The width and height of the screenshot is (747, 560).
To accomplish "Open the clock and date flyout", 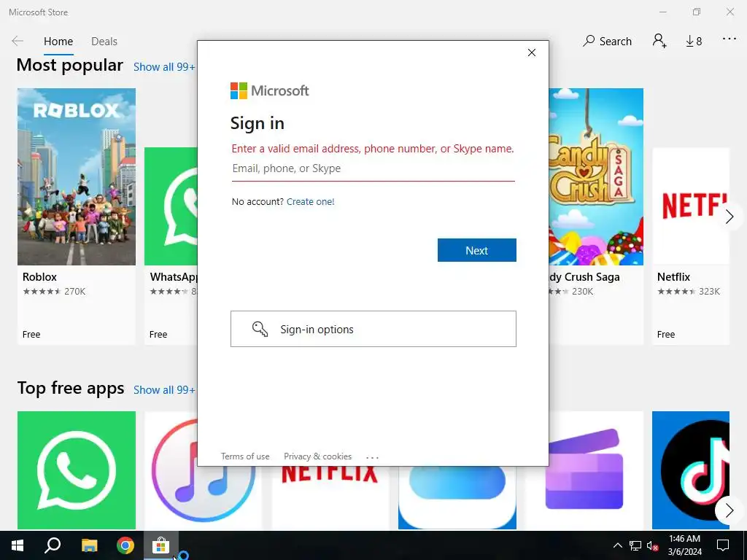I will coord(684,545).
